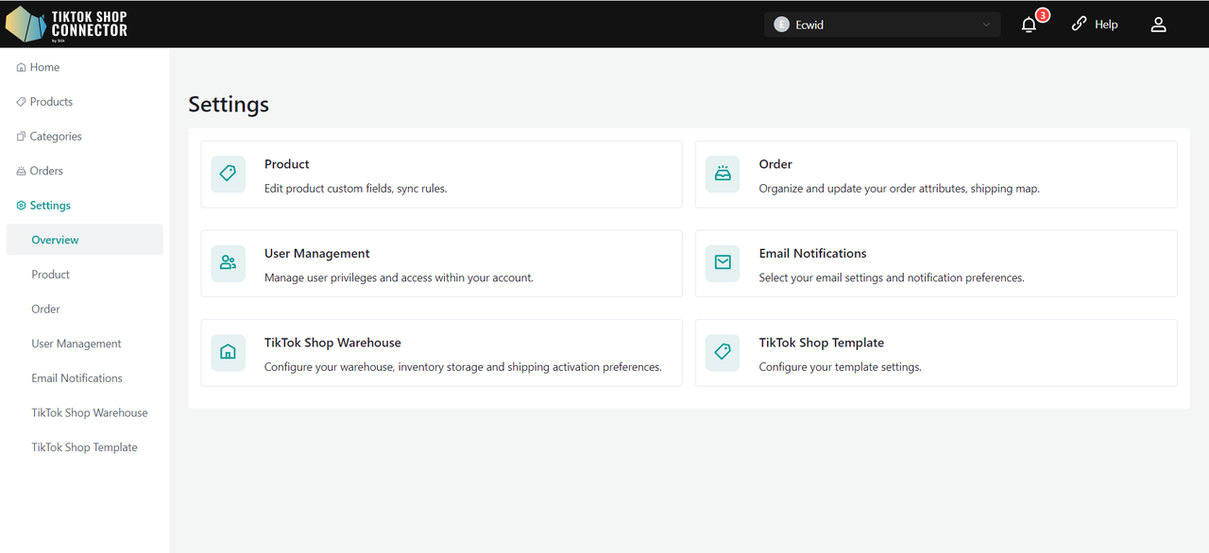Image resolution: width=1209 pixels, height=553 pixels.
Task: Open the Email Notifications card title
Action: 813,254
